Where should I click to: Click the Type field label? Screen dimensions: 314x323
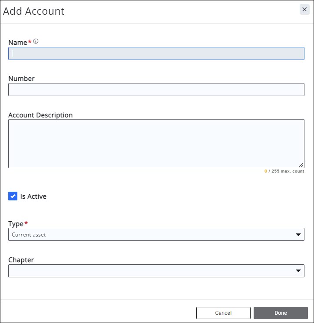click(x=16, y=224)
